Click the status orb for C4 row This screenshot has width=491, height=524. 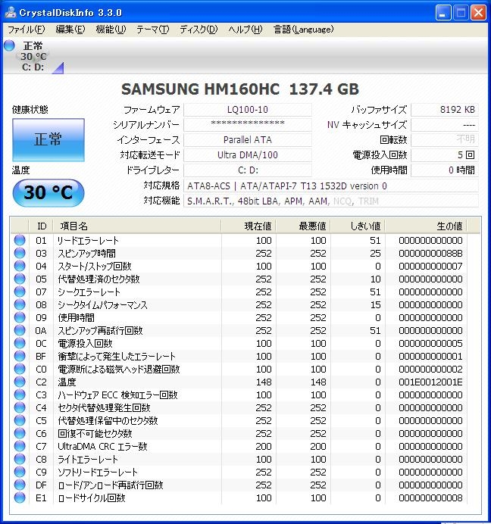[x=20, y=407]
